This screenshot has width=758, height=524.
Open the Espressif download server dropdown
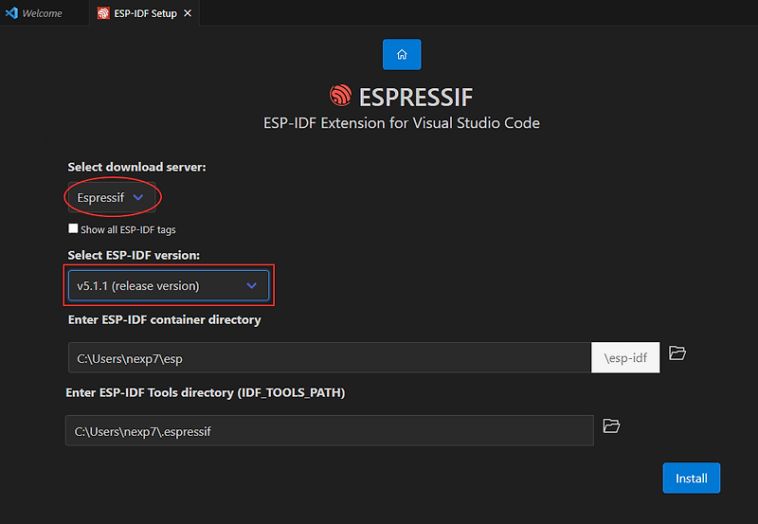coord(112,197)
